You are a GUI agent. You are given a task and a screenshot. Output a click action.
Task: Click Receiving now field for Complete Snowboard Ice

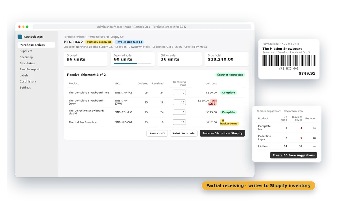(179, 92)
